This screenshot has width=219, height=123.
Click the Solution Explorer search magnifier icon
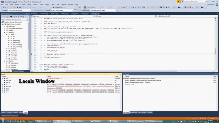pyautogui.click(x=27, y=19)
